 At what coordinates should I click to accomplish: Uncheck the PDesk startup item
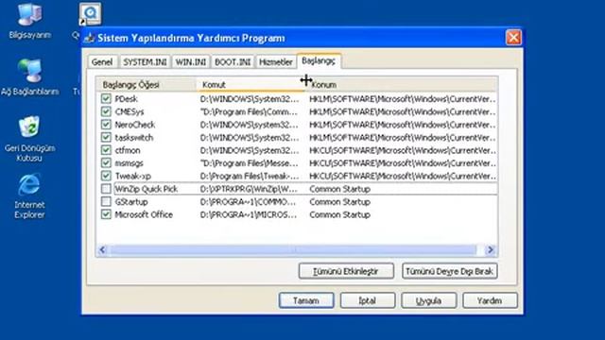[106, 98]
